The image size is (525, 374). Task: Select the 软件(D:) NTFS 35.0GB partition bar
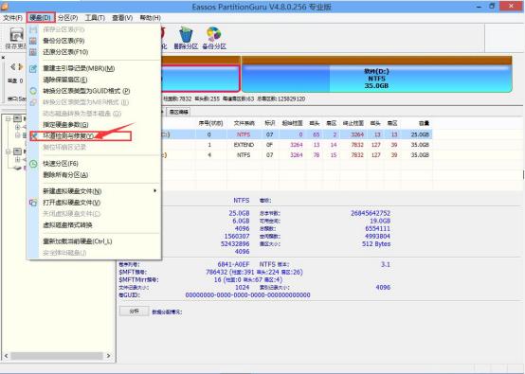click(376, 79)
